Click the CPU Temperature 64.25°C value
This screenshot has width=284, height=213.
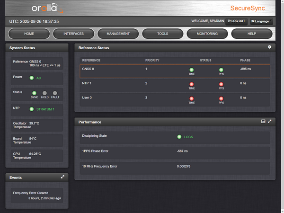(x=35, y=154)
